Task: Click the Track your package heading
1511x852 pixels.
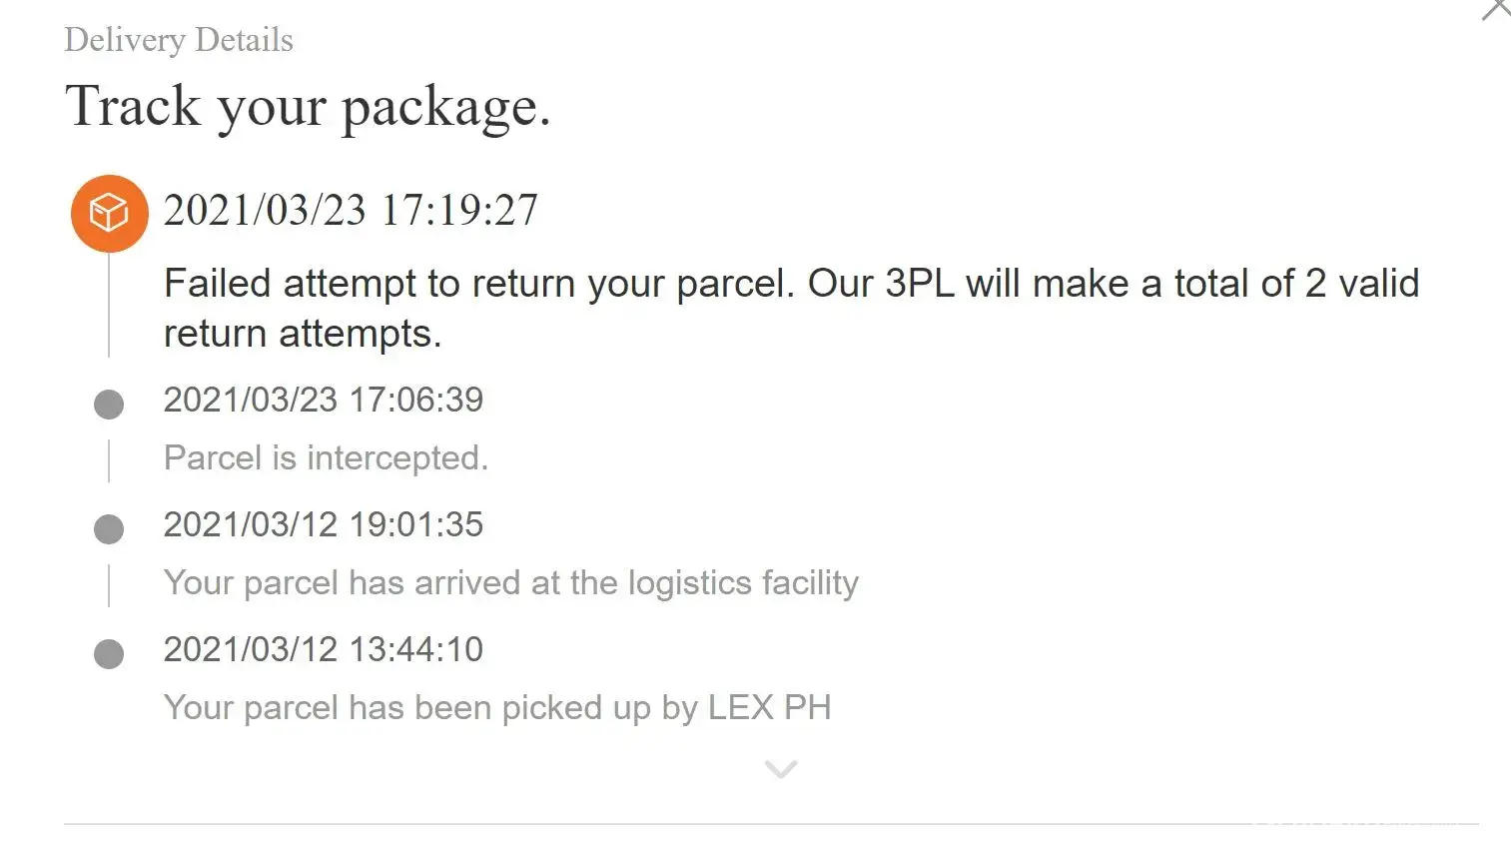Action: click(x=308, y=106)
